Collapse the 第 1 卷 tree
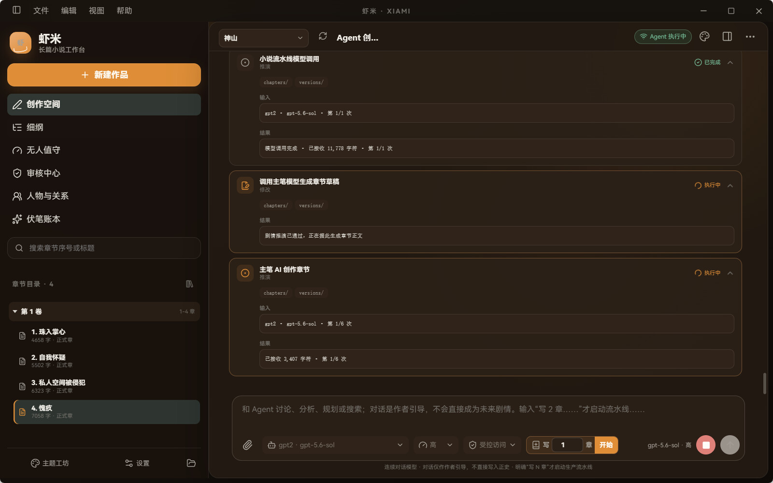The image size is (773, 483). pos(15,312)
